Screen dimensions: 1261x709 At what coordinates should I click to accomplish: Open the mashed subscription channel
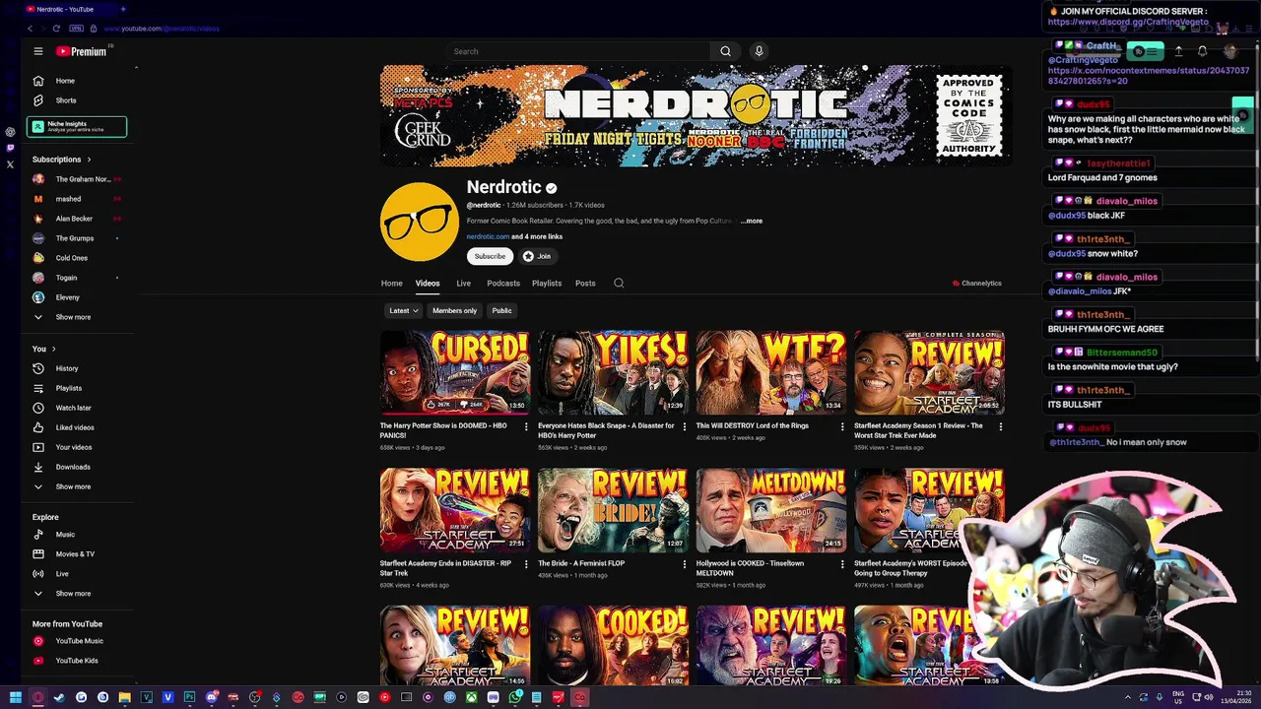(77, 199)
